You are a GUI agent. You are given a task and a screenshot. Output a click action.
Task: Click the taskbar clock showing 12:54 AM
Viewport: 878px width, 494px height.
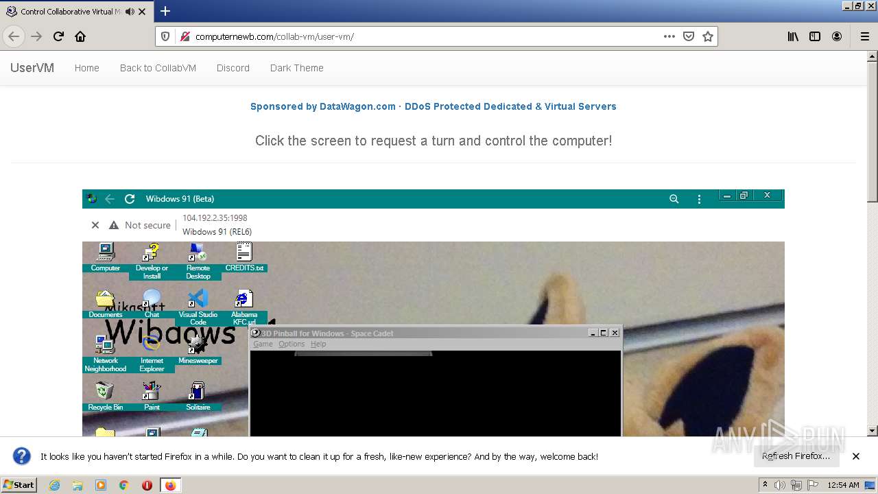coord(843,485)
